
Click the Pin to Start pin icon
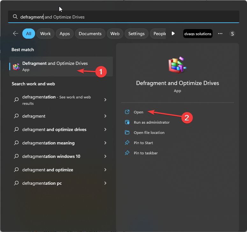127,143
